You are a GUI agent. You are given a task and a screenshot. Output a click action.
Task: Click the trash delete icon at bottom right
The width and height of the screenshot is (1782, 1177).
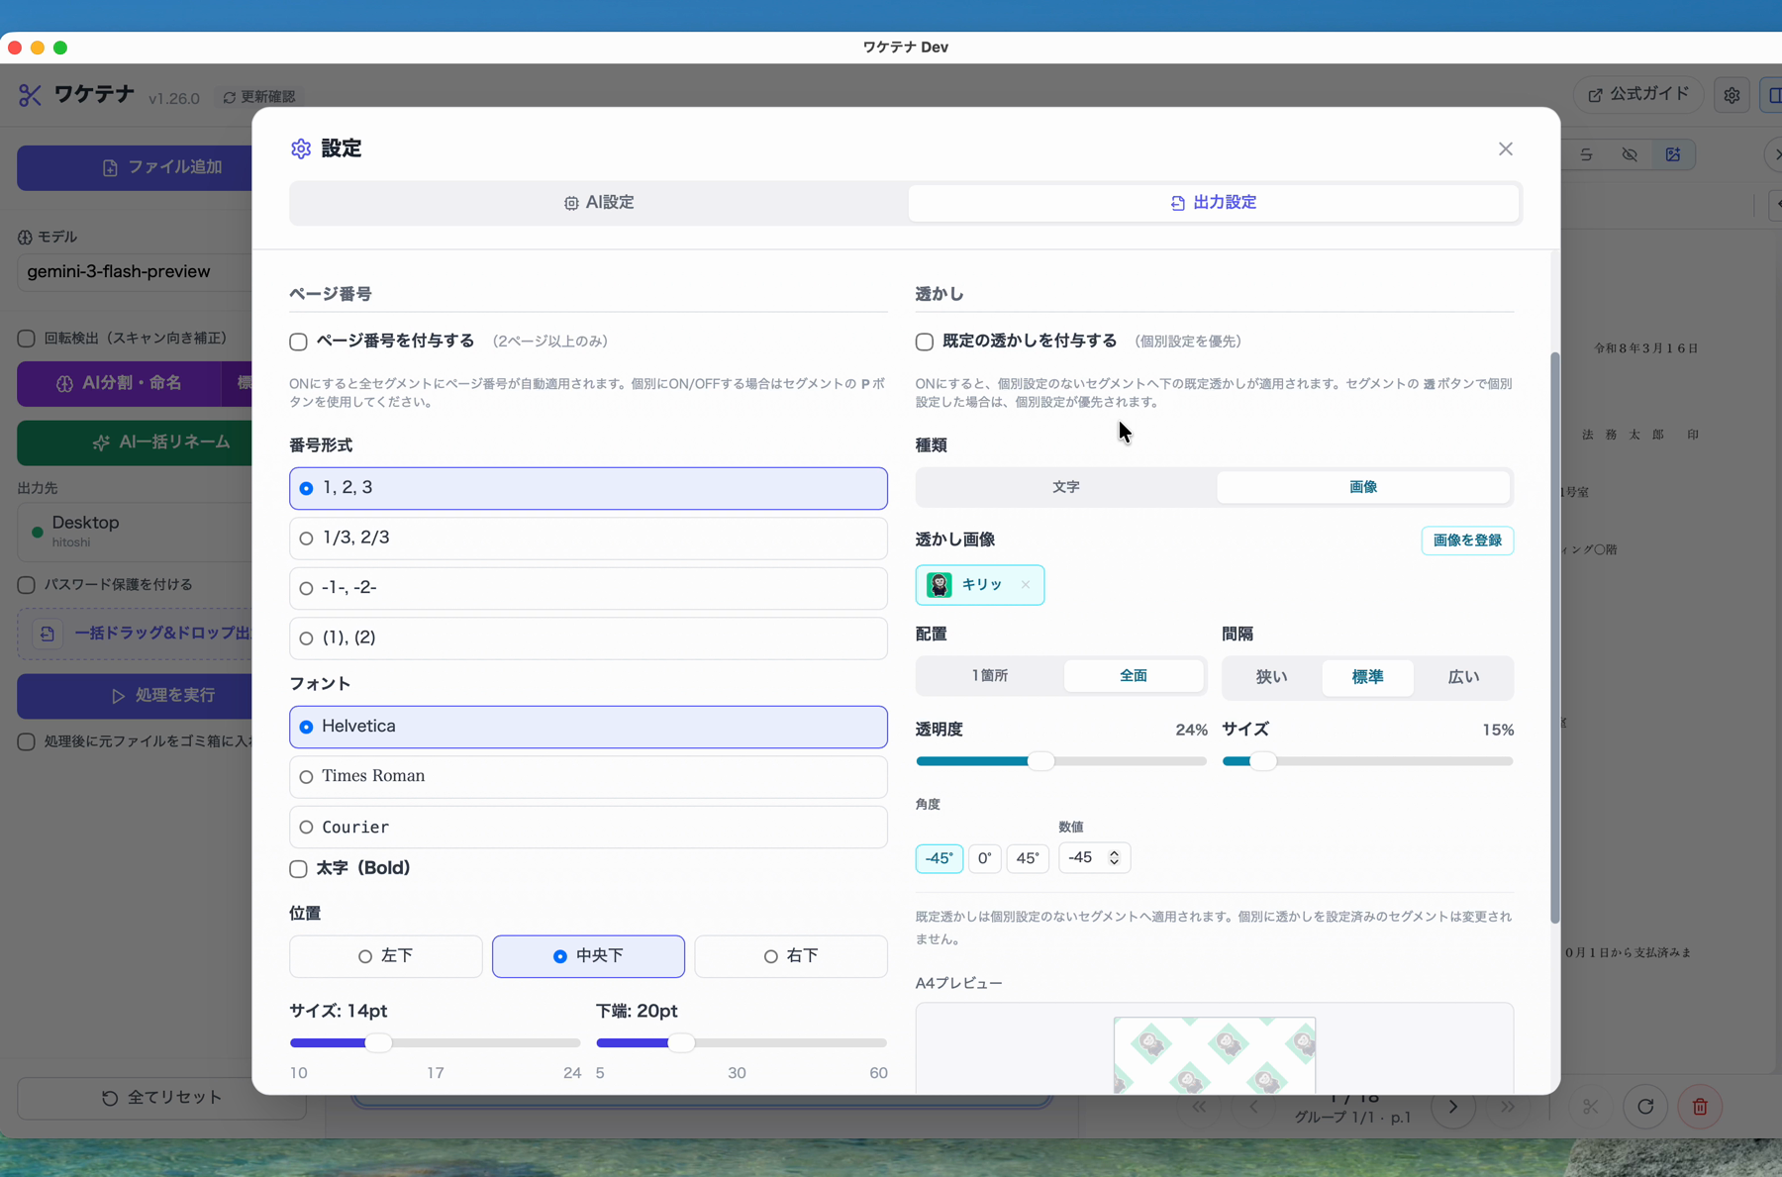tap(1700, 1106)
